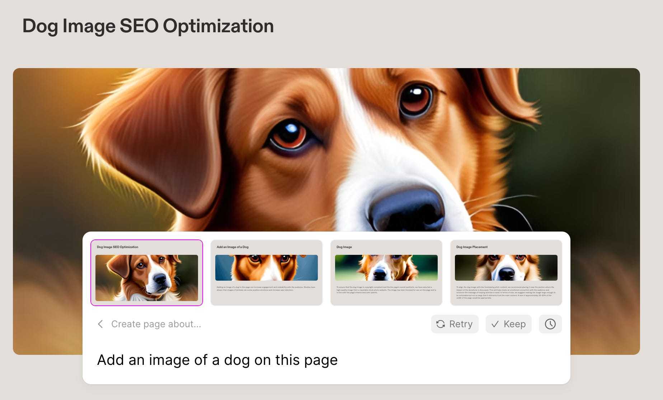
Task: Click the checkmark icon on Keep
Action: 495,324
